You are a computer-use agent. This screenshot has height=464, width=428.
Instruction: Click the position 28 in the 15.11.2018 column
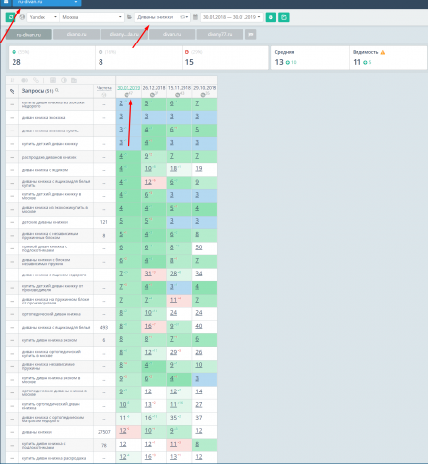click(173, 274)
